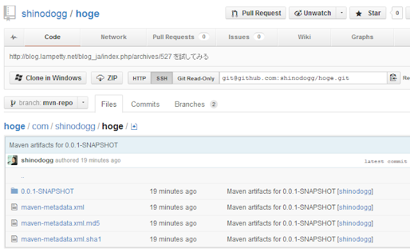The height and width of the screenshot is (252, 410).
Task: Select the SSH clone protocol
Action: [x=162, y=78]
